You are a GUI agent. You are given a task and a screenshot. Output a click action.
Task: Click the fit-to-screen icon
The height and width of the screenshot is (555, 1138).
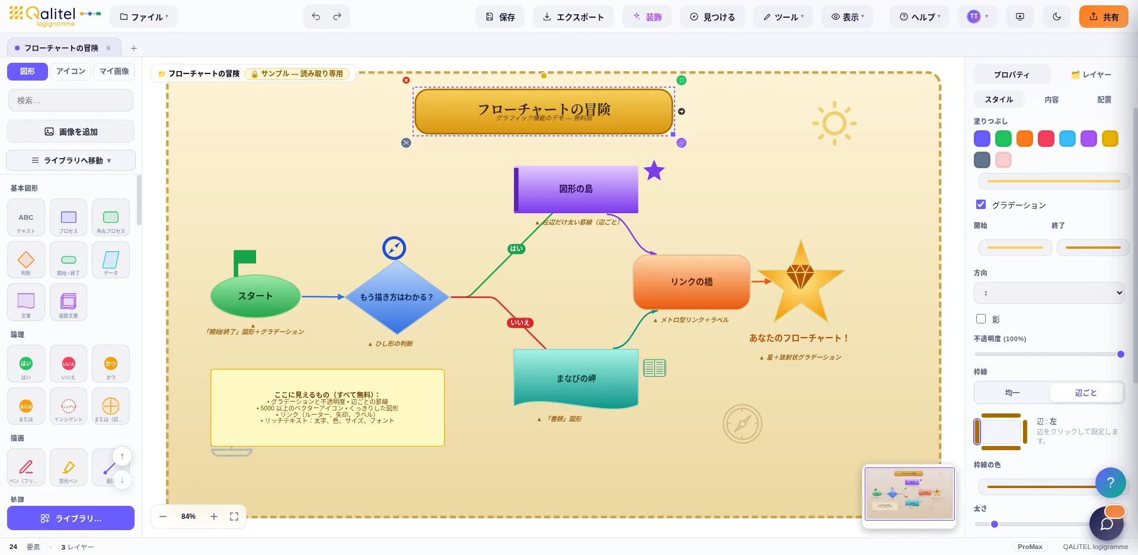pyautogui.click(x=234, y=516)
